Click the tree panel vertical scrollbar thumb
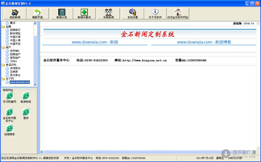The width and height of the screenshot is (261, 162). pos(35,59)
